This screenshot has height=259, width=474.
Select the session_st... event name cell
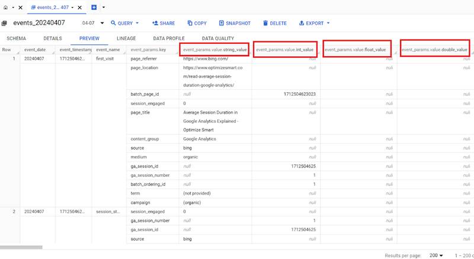pyautogui.click(x=108, y=212)
